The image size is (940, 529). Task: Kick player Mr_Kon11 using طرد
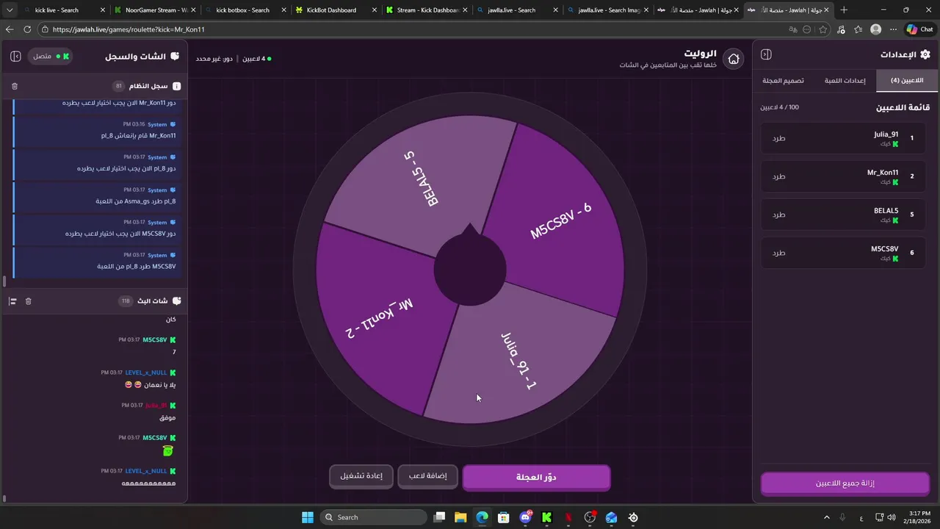[779, 176]
